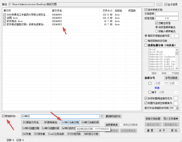Click the 退出 button
Screen dimensions: 182x142
click(x=174, y=130)
